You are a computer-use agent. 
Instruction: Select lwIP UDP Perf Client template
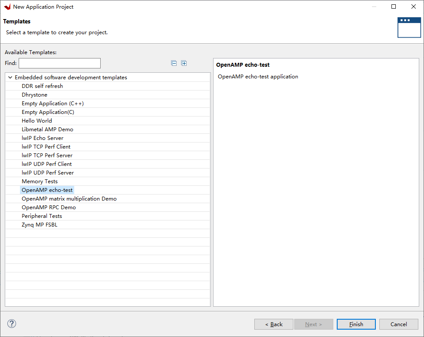coord(46,164)
